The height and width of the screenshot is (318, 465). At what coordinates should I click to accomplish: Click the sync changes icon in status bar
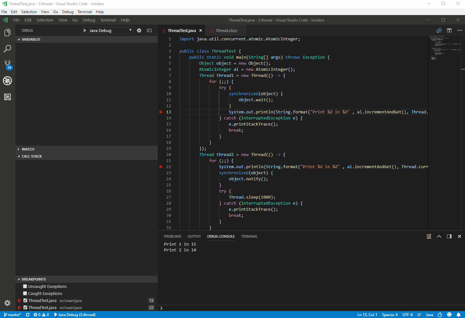tap(28, 315)
